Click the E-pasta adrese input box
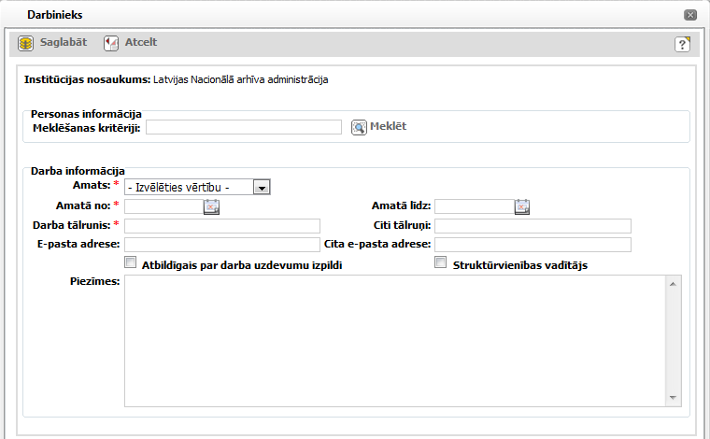 222,245
